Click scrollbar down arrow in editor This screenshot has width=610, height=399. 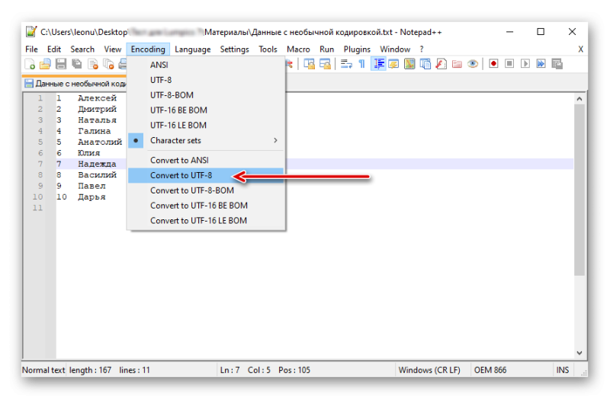(579, 353)
